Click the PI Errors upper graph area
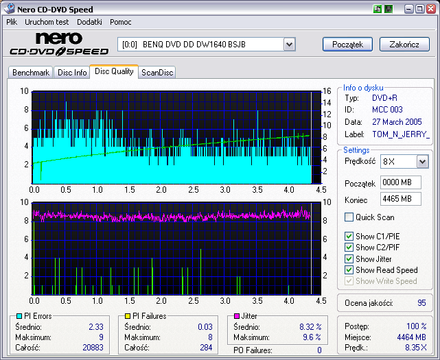Image resolution: width=440 pixels, height=360 pixels. tap(176, 137)
